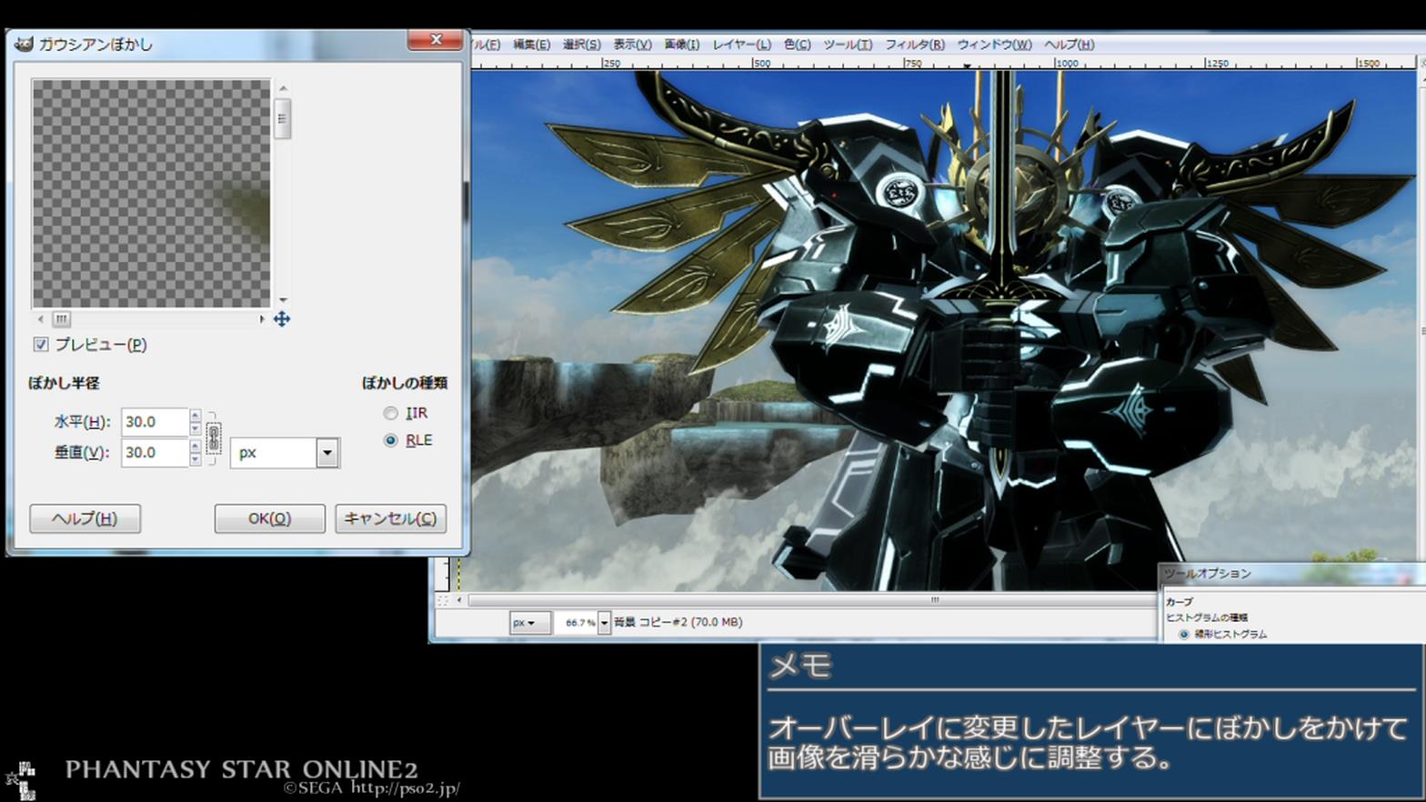Open the レイヤー(L) menu

741,44
